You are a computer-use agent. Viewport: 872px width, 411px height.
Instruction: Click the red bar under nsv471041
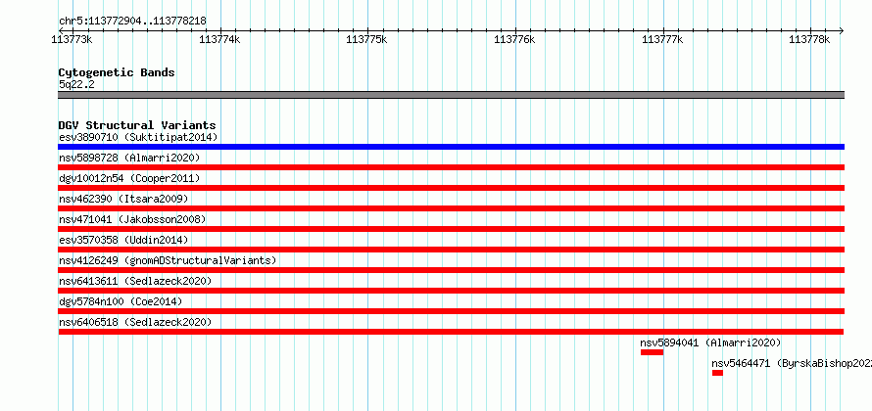(451, 229)
